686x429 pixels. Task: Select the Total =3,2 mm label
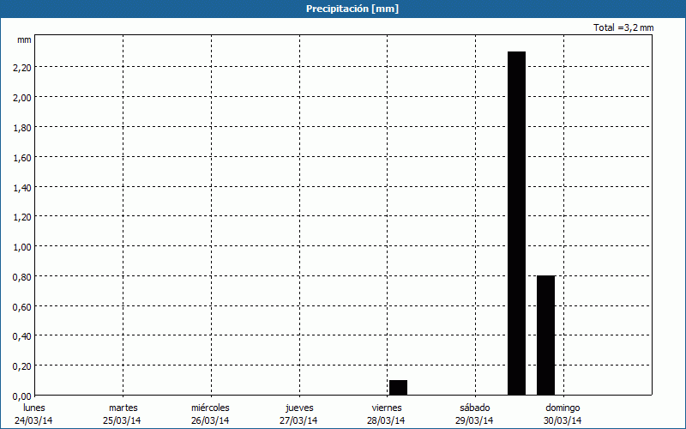pyautogui.click(x=623, y=27)
